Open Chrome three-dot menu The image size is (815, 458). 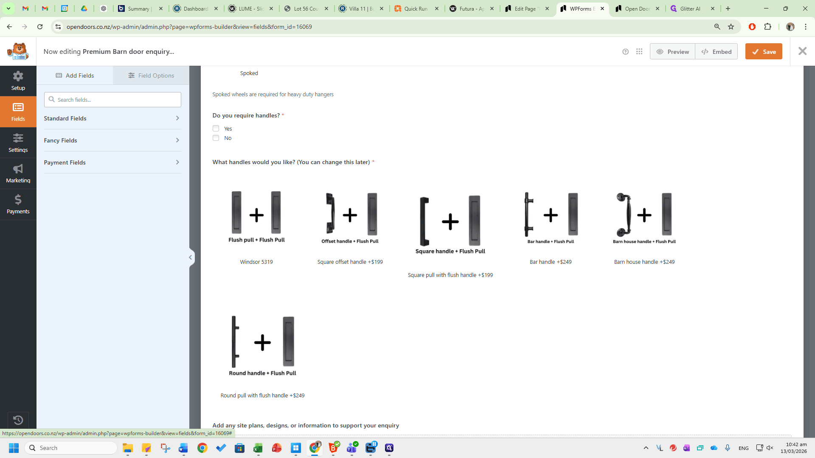tap(806, 27)
